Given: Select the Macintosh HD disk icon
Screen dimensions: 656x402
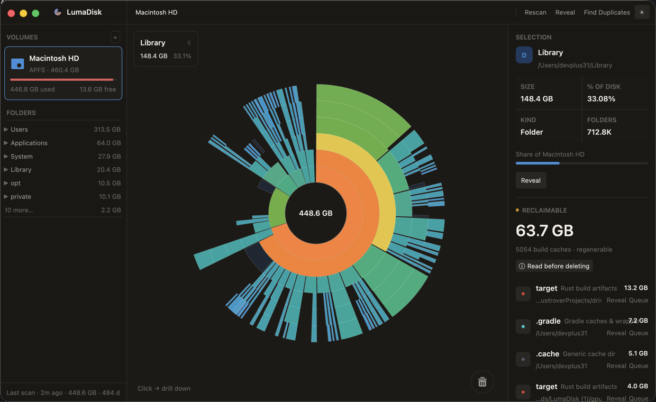Looking at the screenshot, I should click(x=17, y=64).
